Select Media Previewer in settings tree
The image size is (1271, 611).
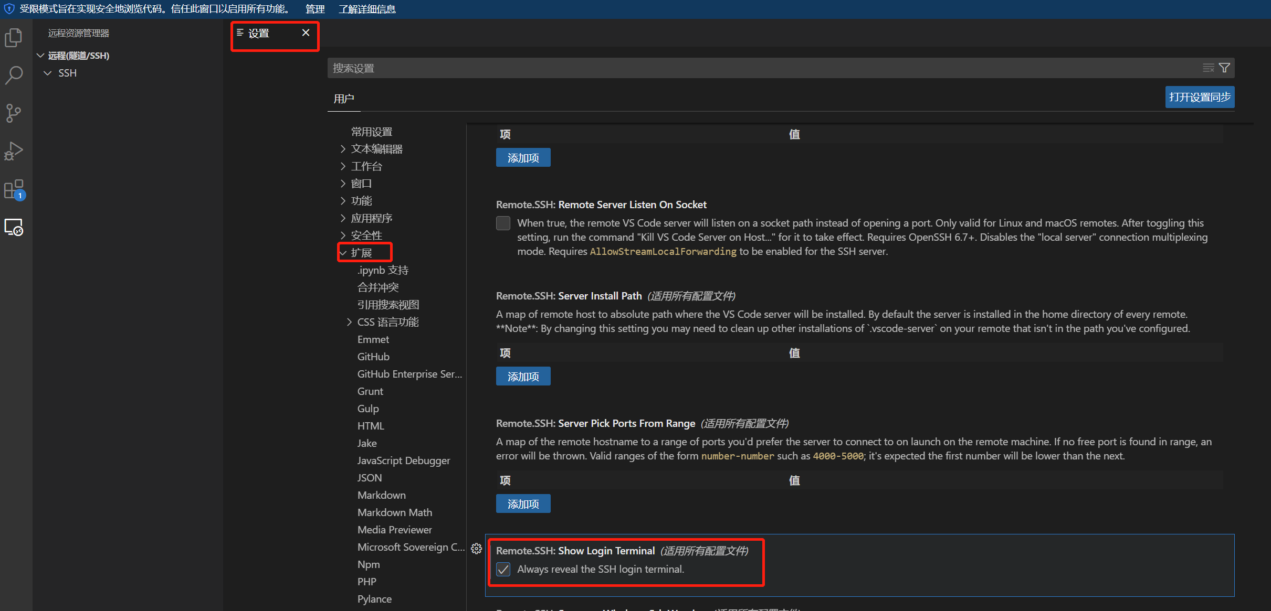pyautogui.click(x=395, y=530)
